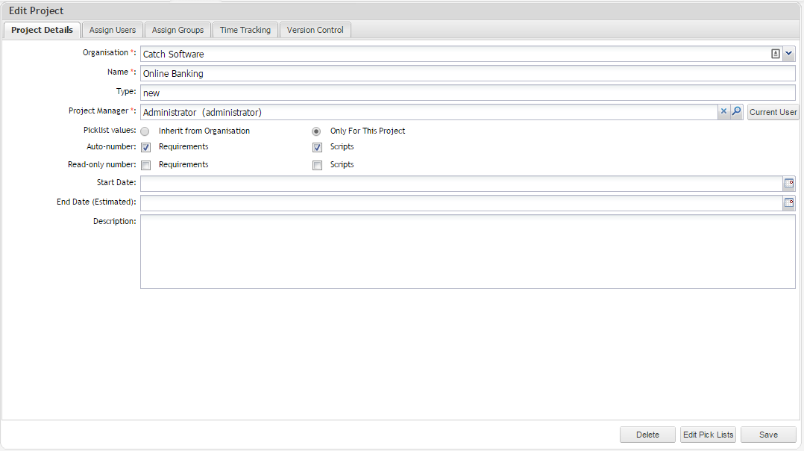Click the Edit Pick Lists button
Screen dimensions: 804x451
click(708, 435)
